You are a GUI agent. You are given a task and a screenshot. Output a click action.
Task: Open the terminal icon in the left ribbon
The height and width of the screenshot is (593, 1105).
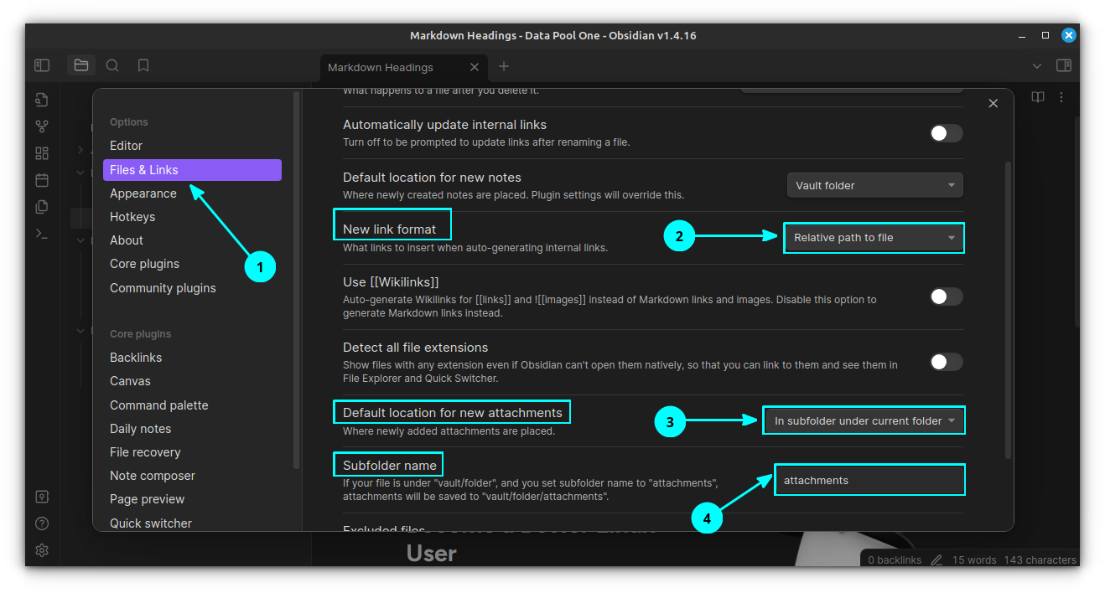tap(42, 233)
